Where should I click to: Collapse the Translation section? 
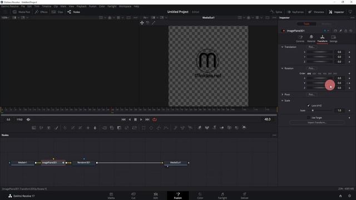tap(282, 47)
